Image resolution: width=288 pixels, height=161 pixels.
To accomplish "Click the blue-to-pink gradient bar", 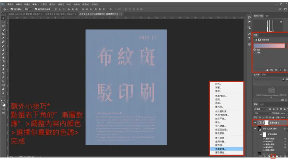I will pos(269,46).
